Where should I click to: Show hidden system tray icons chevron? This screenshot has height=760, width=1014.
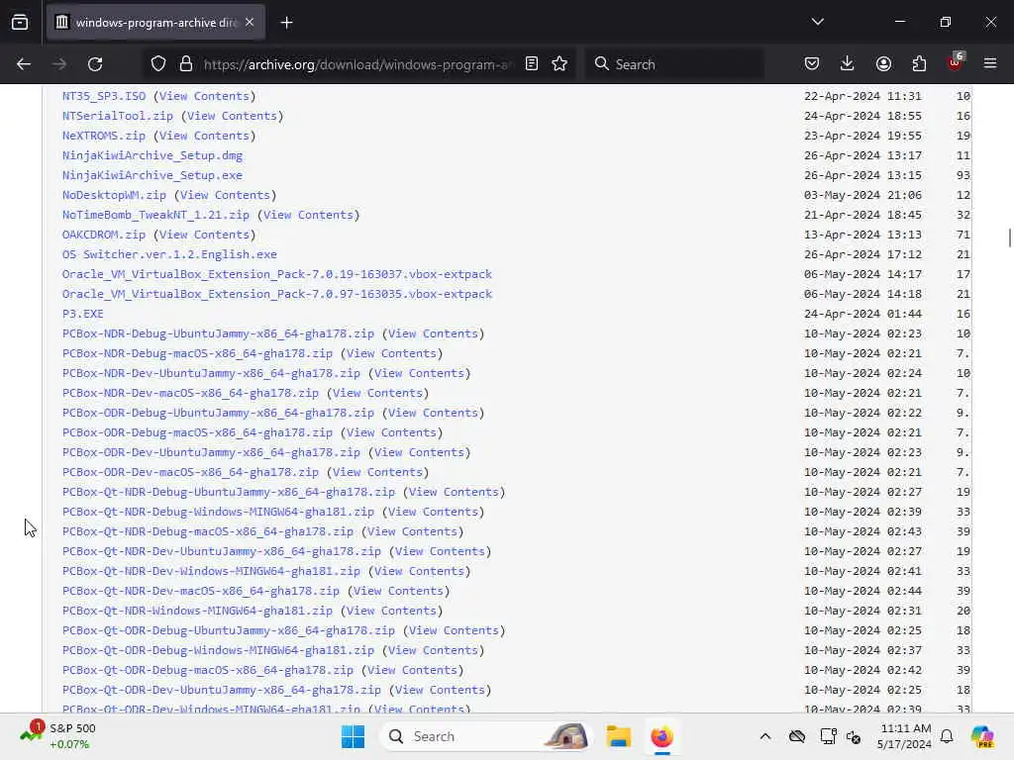pyautogui.click(x=765, y=736)
